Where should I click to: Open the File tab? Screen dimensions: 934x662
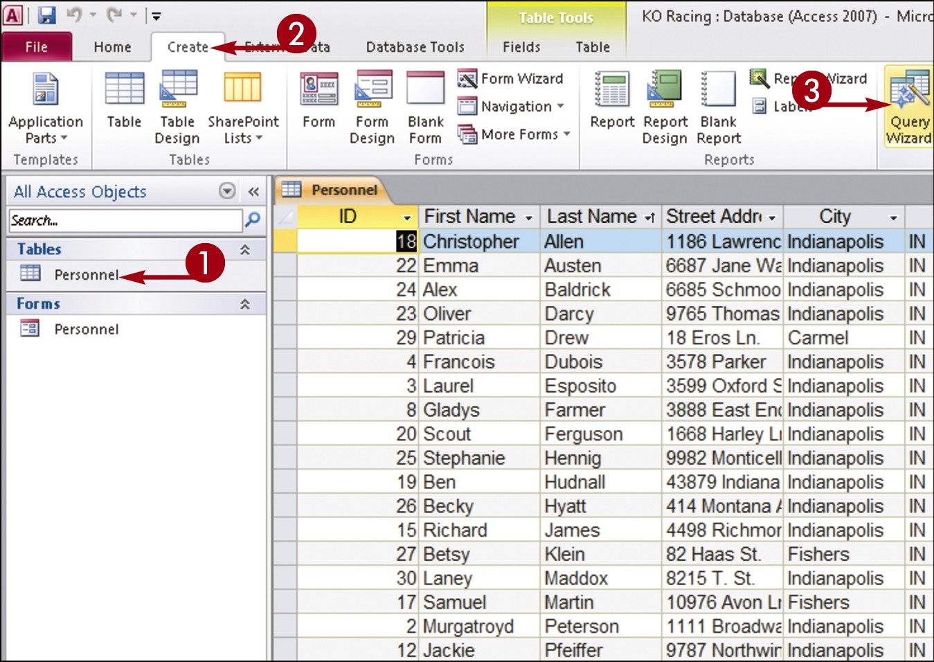[37, 47]
